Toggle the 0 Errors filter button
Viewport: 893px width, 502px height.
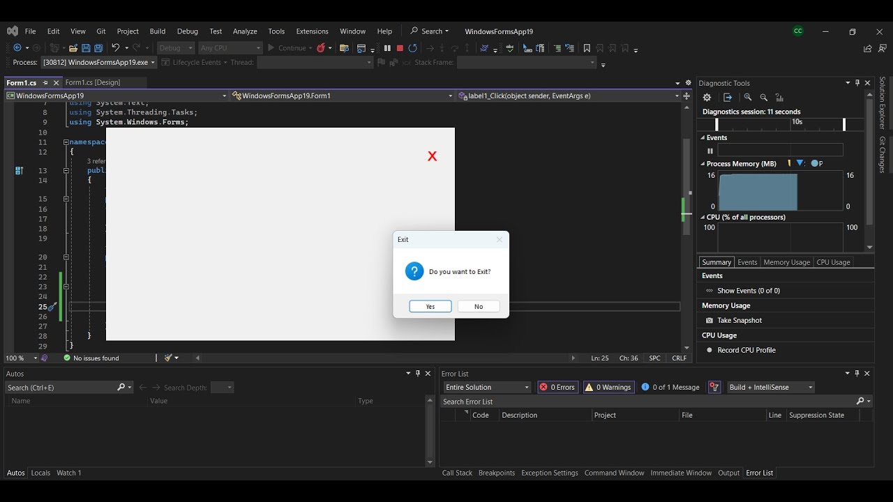[557, 387]
